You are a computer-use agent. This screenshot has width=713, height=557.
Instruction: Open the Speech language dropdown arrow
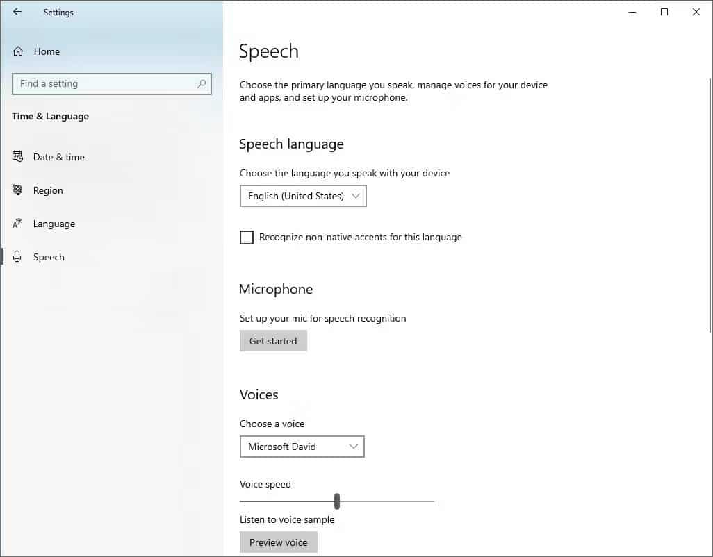coord(355,196)
